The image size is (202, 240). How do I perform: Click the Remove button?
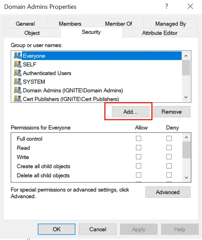click(x=172, y=112)
